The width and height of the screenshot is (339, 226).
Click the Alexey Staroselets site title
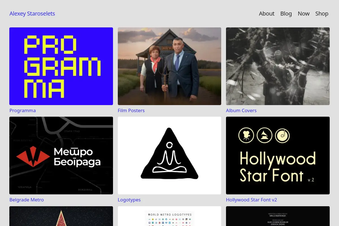[x=32, y=14]
